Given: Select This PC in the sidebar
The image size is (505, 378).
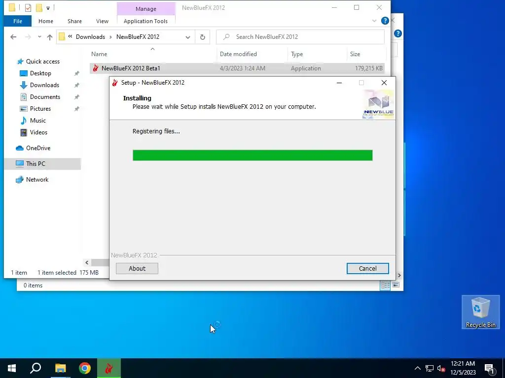Looking at the screenshot, I should pos(36,164).
